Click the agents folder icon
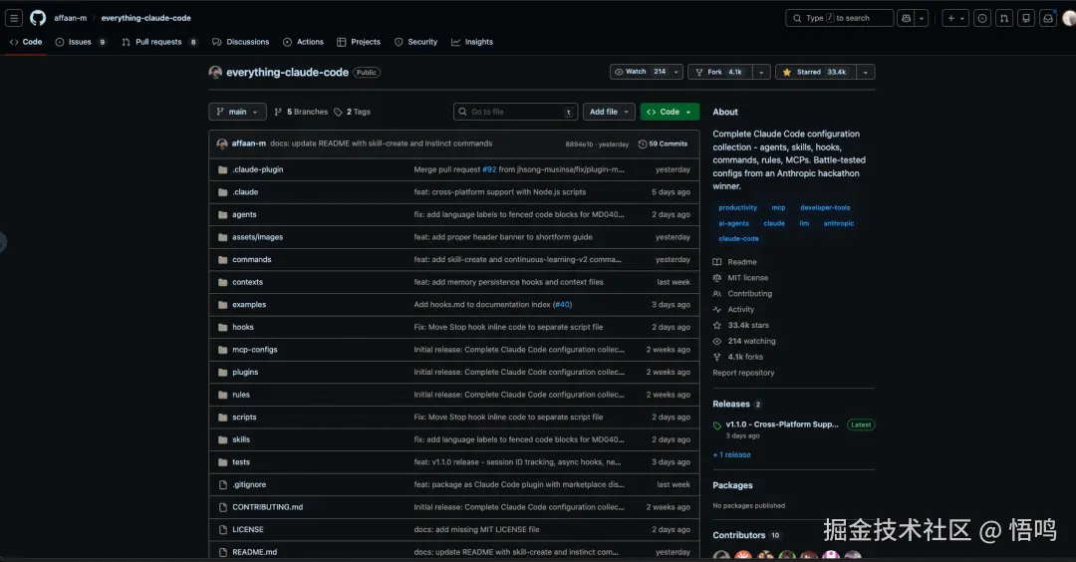The image size is (1076, 562). [x=222, y=215]
